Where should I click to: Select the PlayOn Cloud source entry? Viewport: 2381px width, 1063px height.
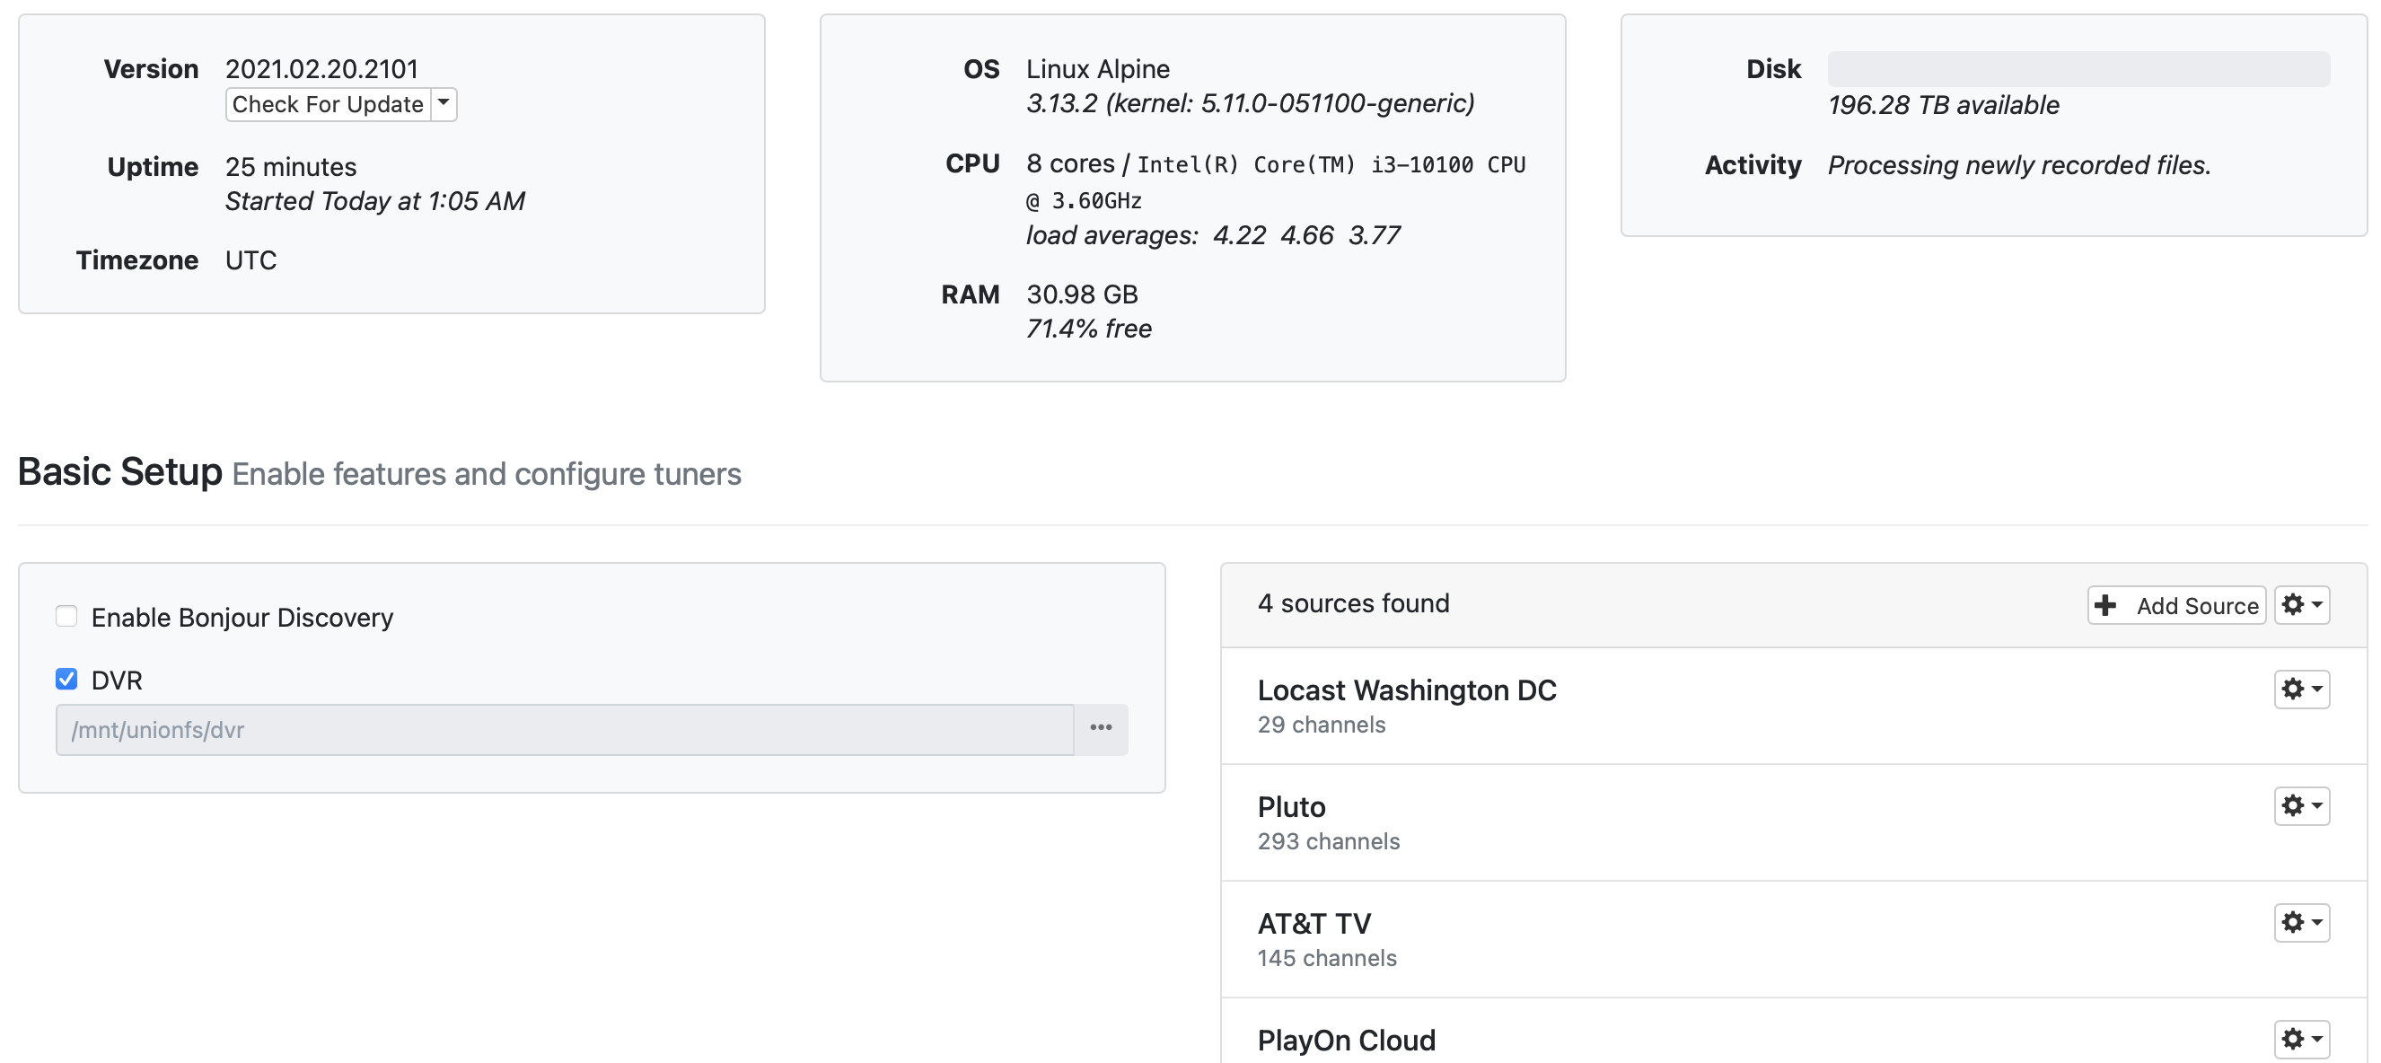[1346, 1040]
